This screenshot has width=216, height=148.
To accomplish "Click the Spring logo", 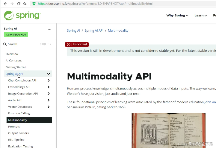I will [x=22, y=16].
